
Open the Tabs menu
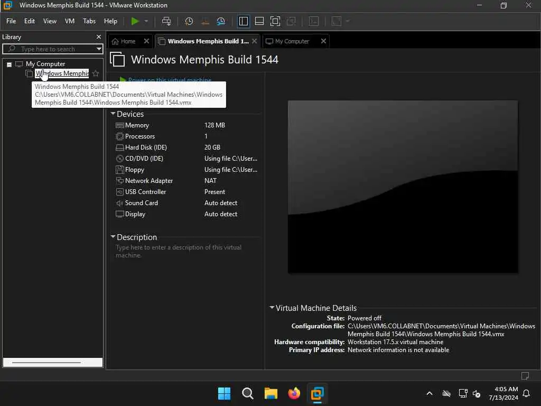click(x=89, y=21)
